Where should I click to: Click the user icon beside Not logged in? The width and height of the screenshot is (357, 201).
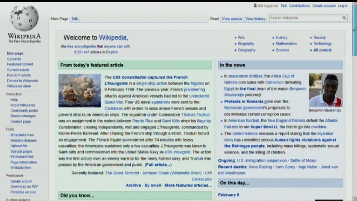255,6
